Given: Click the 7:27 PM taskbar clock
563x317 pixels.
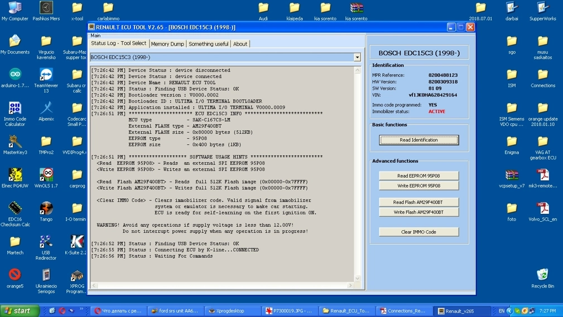Looking at the screenshot, I should pyautogui.click(x=547, y=311).
